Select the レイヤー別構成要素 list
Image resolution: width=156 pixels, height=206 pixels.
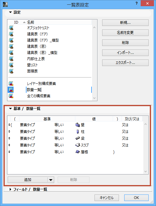[x=41, y=84]
